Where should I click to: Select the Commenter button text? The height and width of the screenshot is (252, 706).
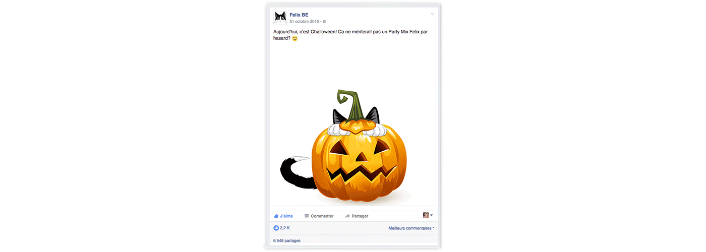(322, 216)
